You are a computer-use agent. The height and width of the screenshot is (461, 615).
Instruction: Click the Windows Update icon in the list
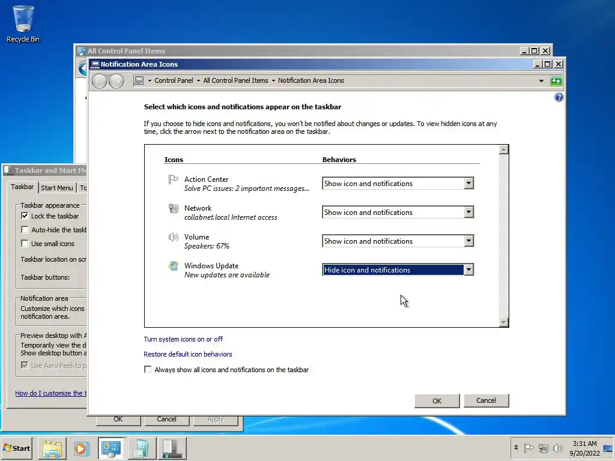coord(173,266)
